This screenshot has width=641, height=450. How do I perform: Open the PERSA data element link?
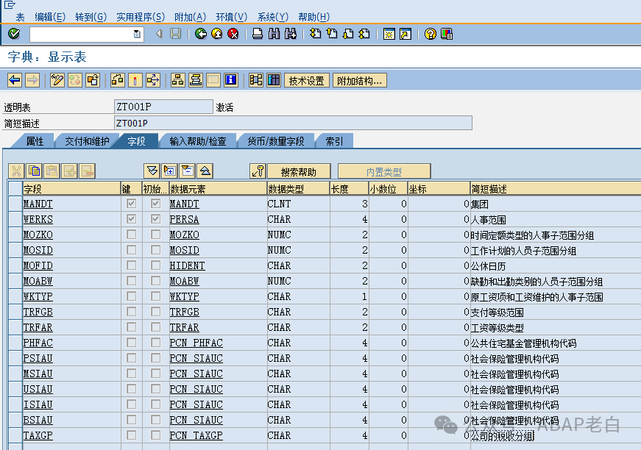[185, 219]
